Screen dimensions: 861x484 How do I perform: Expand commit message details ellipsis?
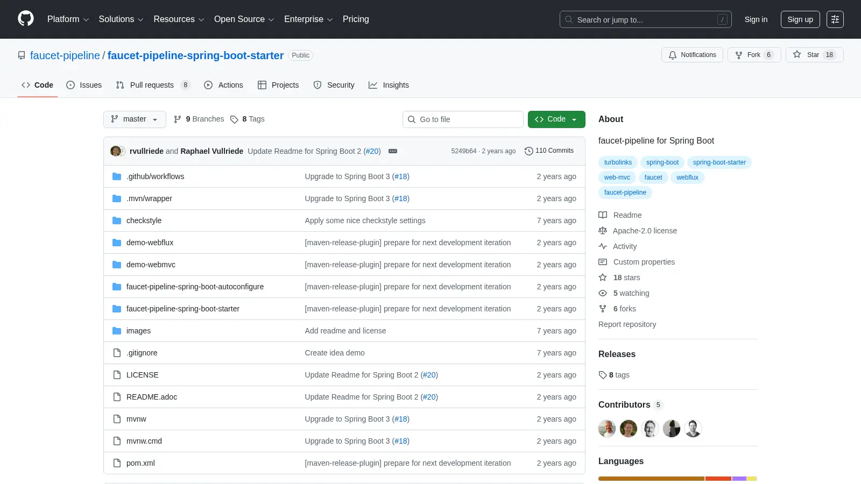coord(393,151)
